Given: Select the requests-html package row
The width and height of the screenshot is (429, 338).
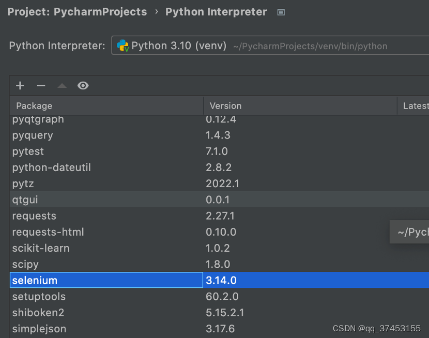Looking at the screenshot, I should click(x=220, y=232).
